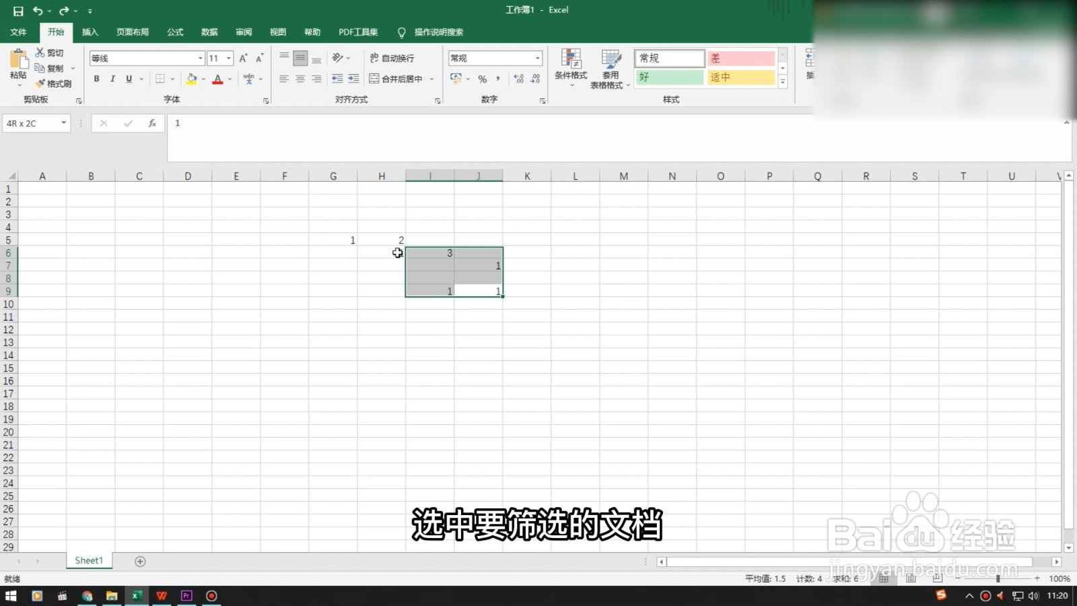Toggle align text right
This screenshot has height=606, width=1077.
(316, 79)
